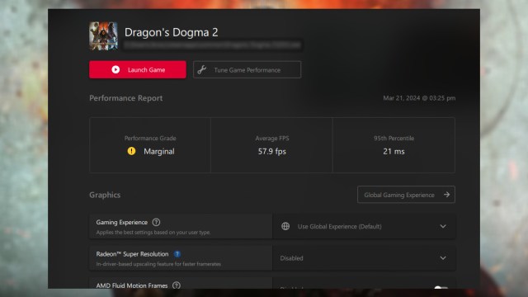Open Gaming Experience help tooltip

click(x=156, y=222)
